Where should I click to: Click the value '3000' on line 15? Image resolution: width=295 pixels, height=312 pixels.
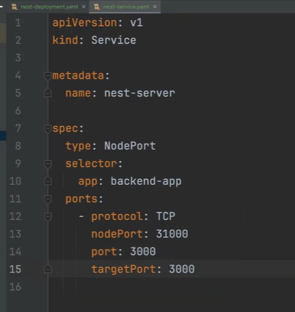182,269
